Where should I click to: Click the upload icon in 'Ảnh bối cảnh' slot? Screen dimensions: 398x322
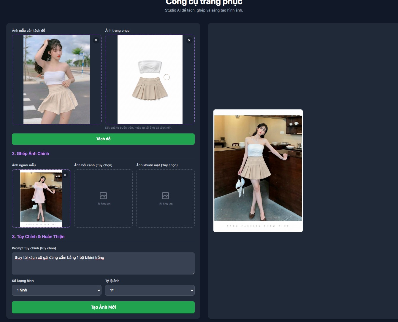(x=103, y=196)
